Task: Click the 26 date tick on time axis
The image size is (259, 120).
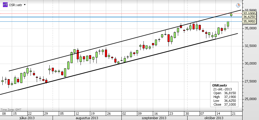Action: pyautogui.click(x=108, y=114)
